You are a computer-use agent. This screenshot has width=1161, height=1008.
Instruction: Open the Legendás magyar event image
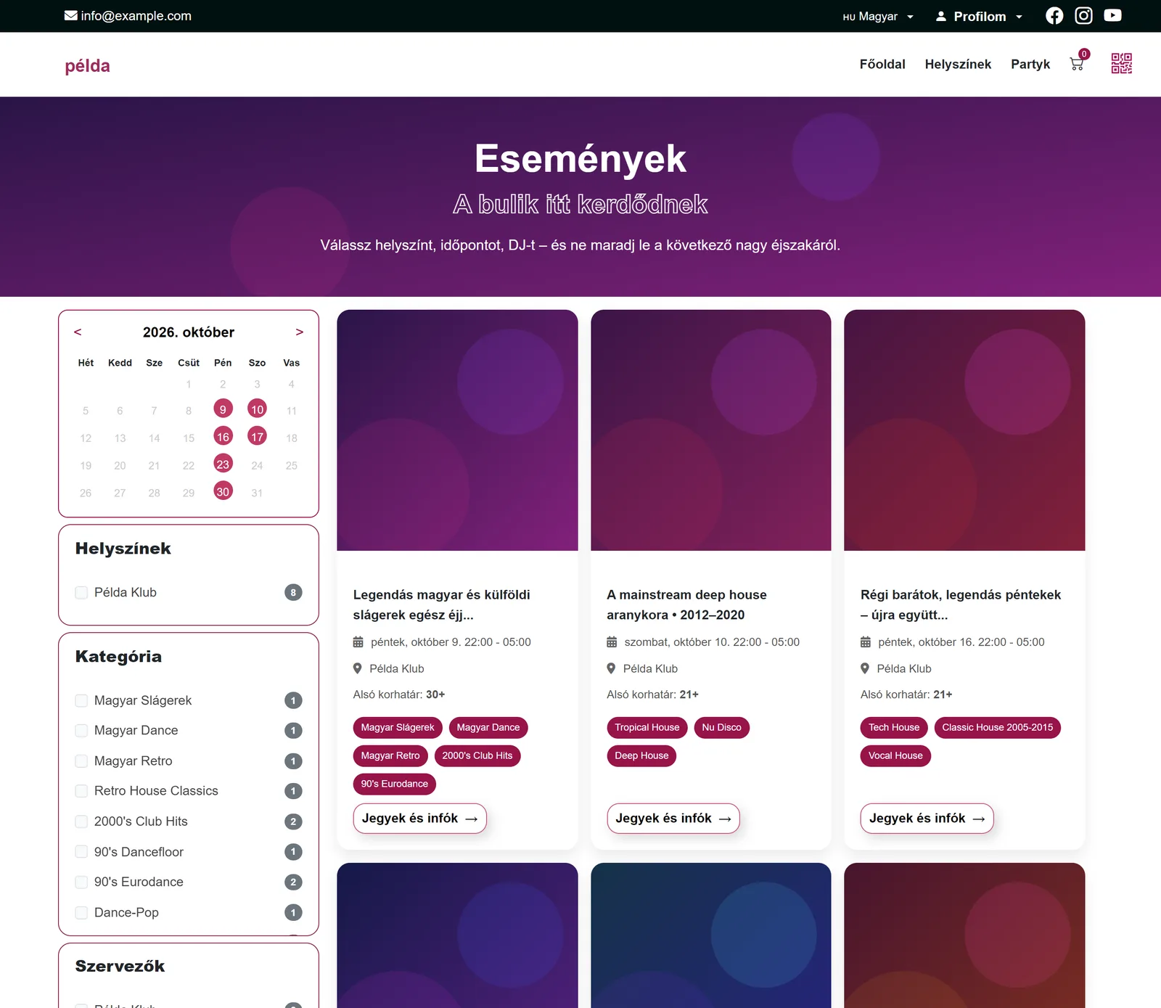point(457,430)
